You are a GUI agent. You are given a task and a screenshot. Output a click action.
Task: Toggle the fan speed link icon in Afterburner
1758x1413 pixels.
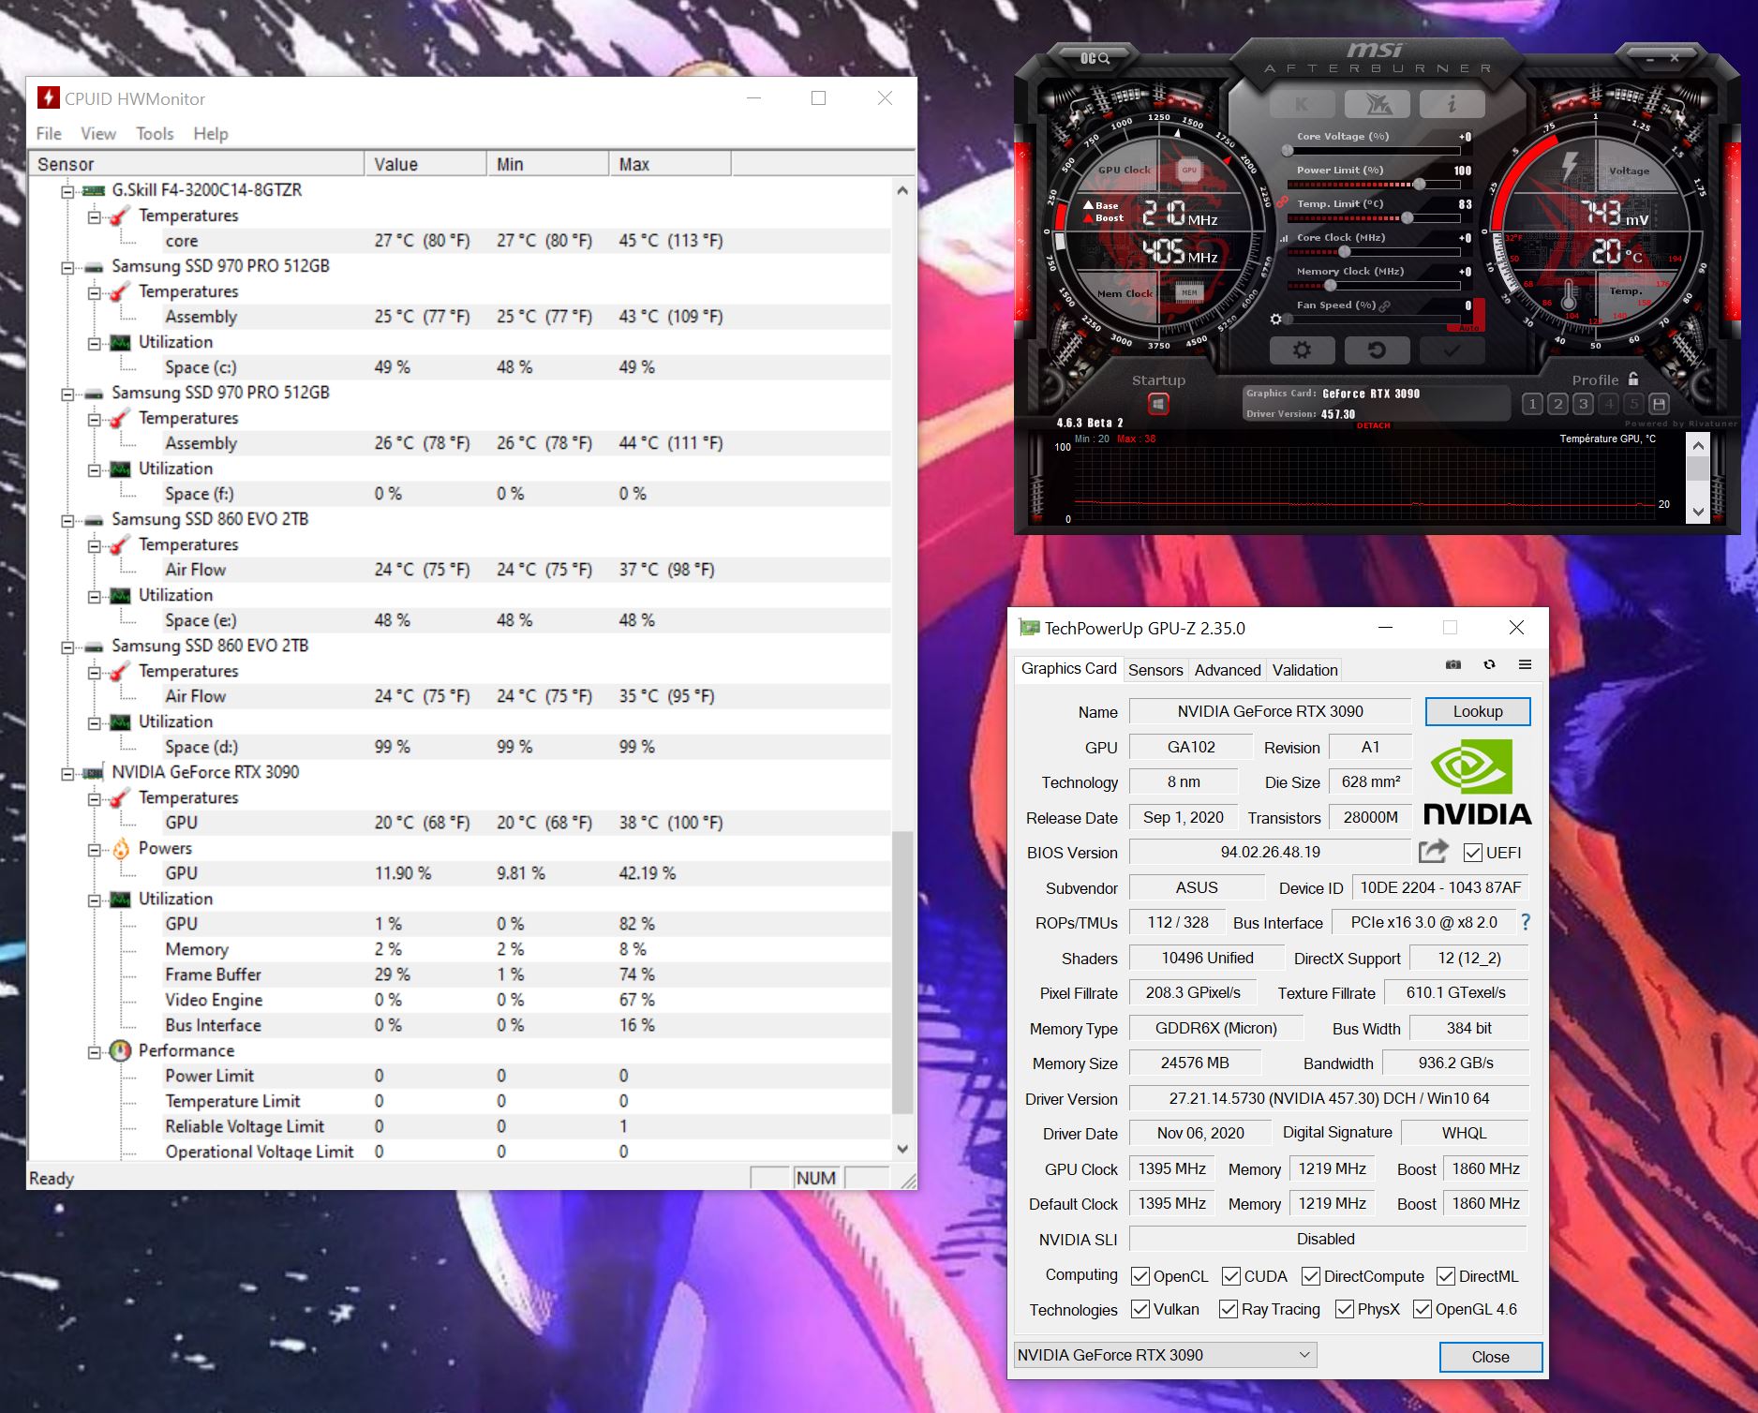[1384, 305]
